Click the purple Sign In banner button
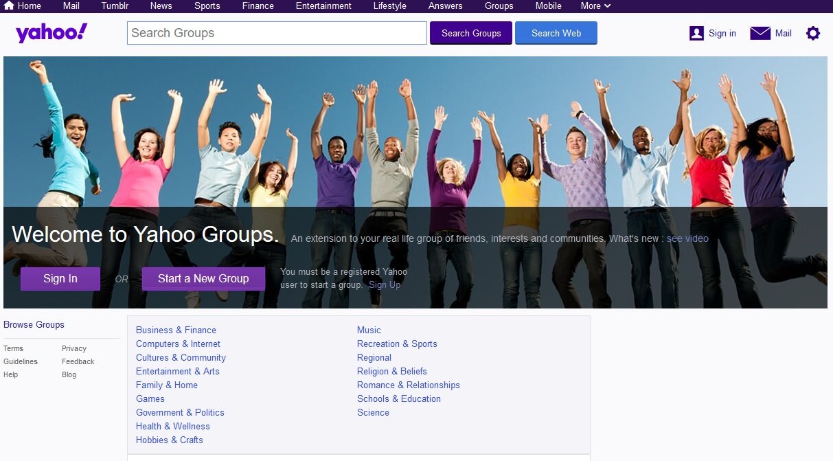Viewport: 833px width, 461px height. (60, 278)
